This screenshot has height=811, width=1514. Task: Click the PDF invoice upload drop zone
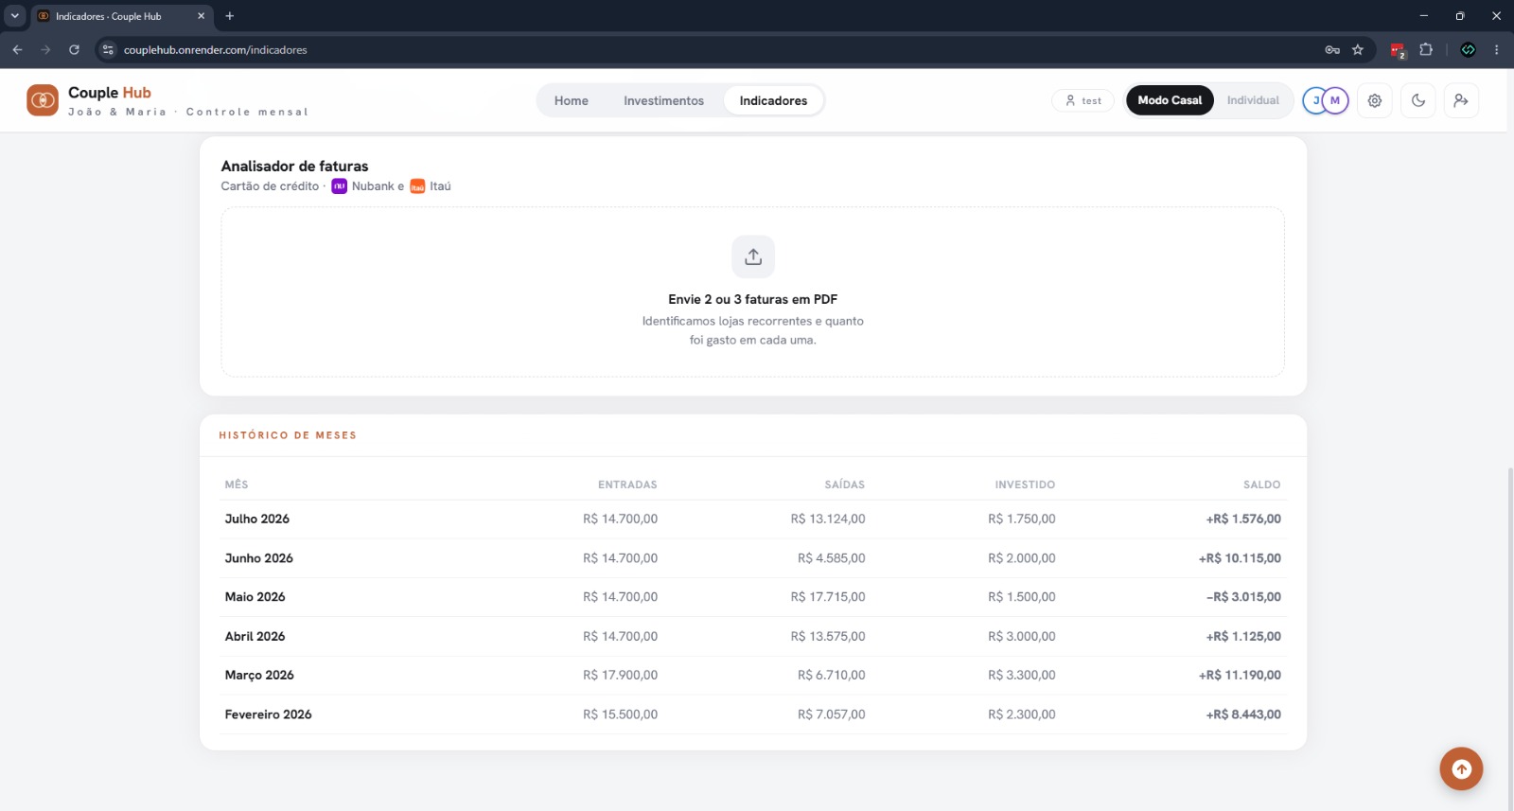(x=753, y=291)
